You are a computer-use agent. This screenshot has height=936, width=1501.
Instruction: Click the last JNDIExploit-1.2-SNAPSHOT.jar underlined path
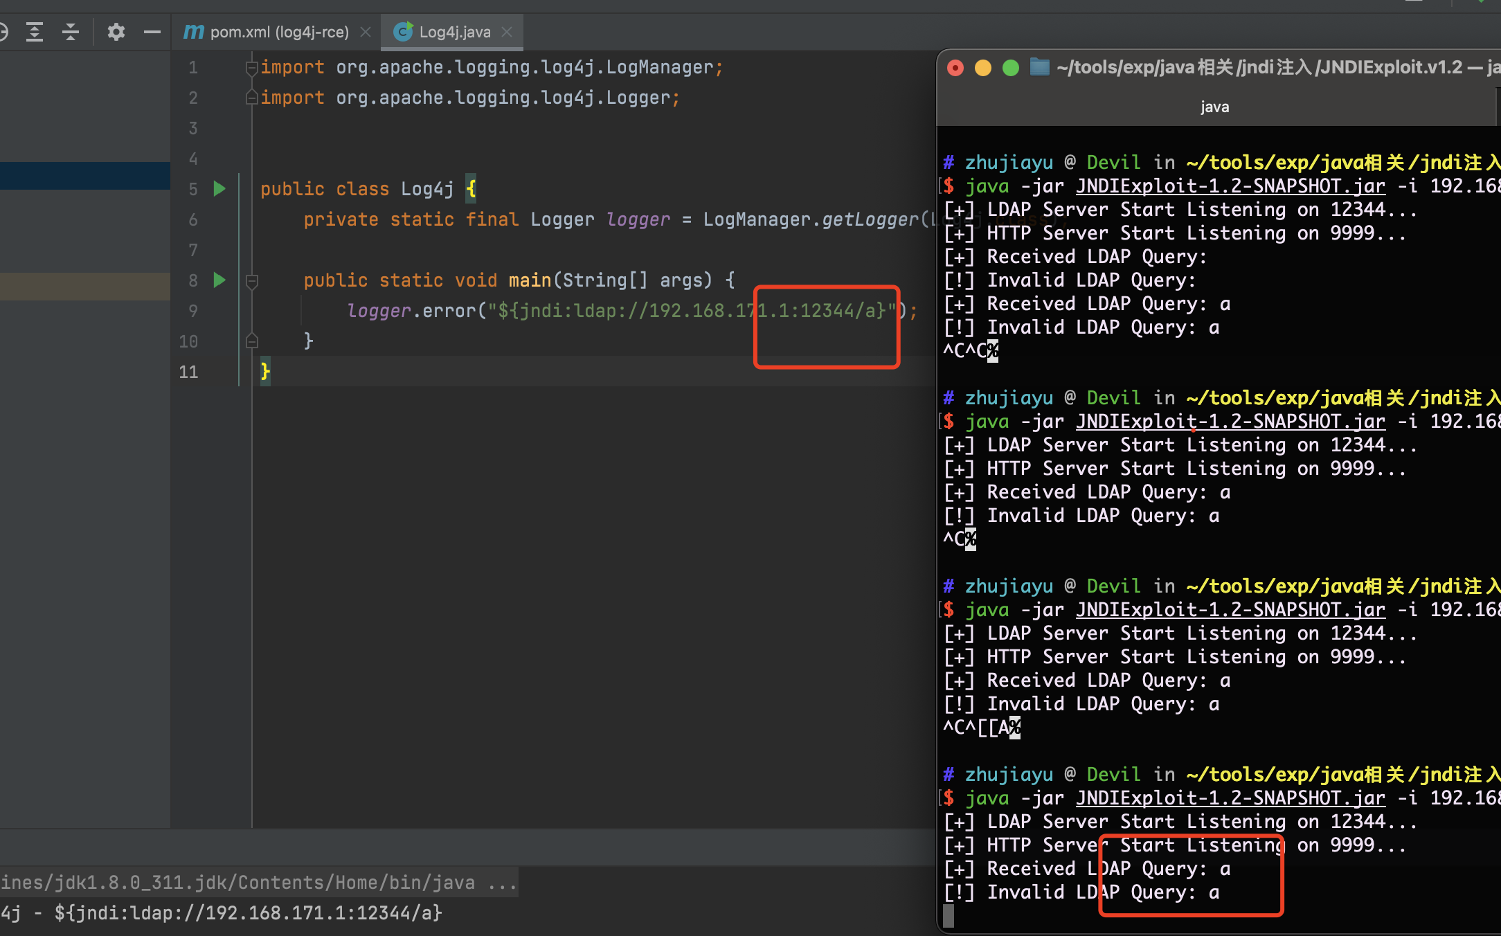(1230, 798)
